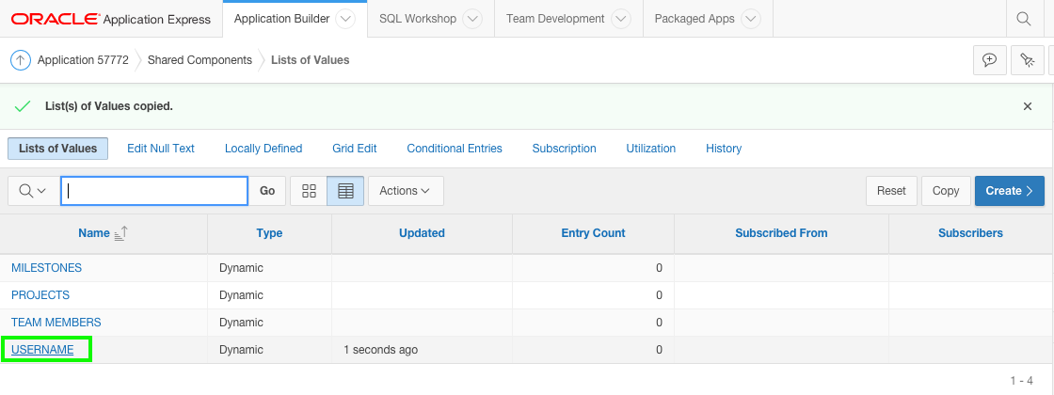Screen dimensions: 1054x395
Task: Click the global search magnifier icon
Action: 1023,19
